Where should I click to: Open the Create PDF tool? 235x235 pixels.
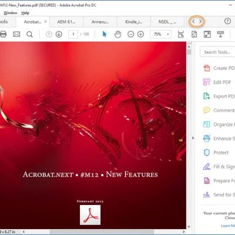[219, 68]
